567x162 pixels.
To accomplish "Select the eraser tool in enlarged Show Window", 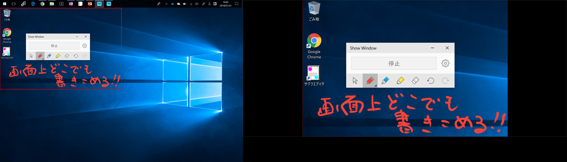I will pyautogui.click(x=415, y=81).
